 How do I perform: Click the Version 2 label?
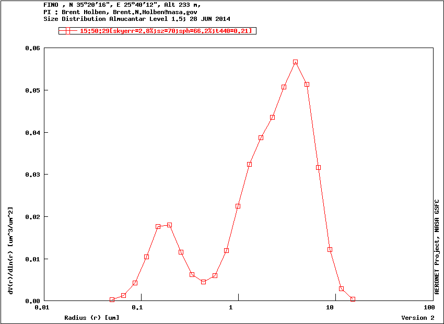[x=417, y=318]
